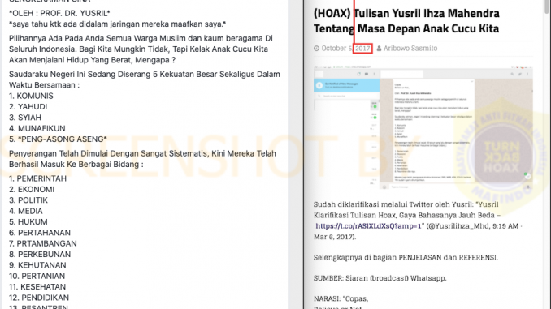Click the scroll-down arrow button in the embedded chat
551x309 pixels.
coord(527,177)
